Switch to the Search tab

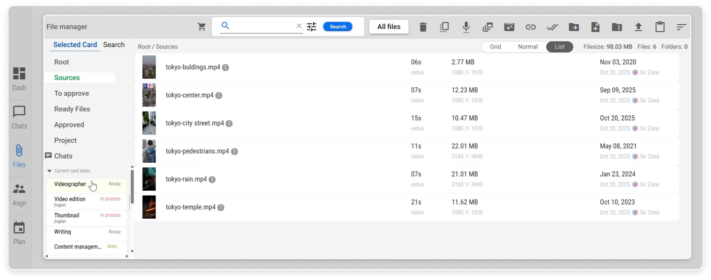[x=114, y=45]
